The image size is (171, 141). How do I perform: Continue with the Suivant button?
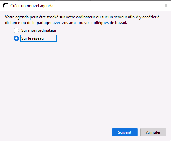tap(125, 132)
